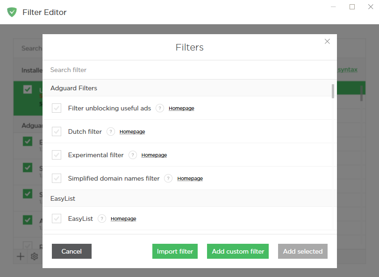Select the Simplified domain names filter checkbox
Screen dimensions: 379x277
pos(57,178)
